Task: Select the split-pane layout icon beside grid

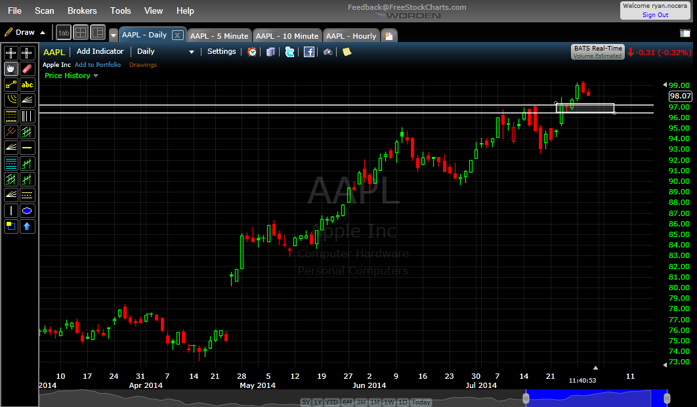Action: click(98, 32)
